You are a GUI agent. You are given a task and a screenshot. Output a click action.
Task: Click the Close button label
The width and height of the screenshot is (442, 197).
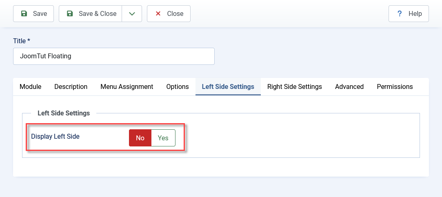click(175, 13)
